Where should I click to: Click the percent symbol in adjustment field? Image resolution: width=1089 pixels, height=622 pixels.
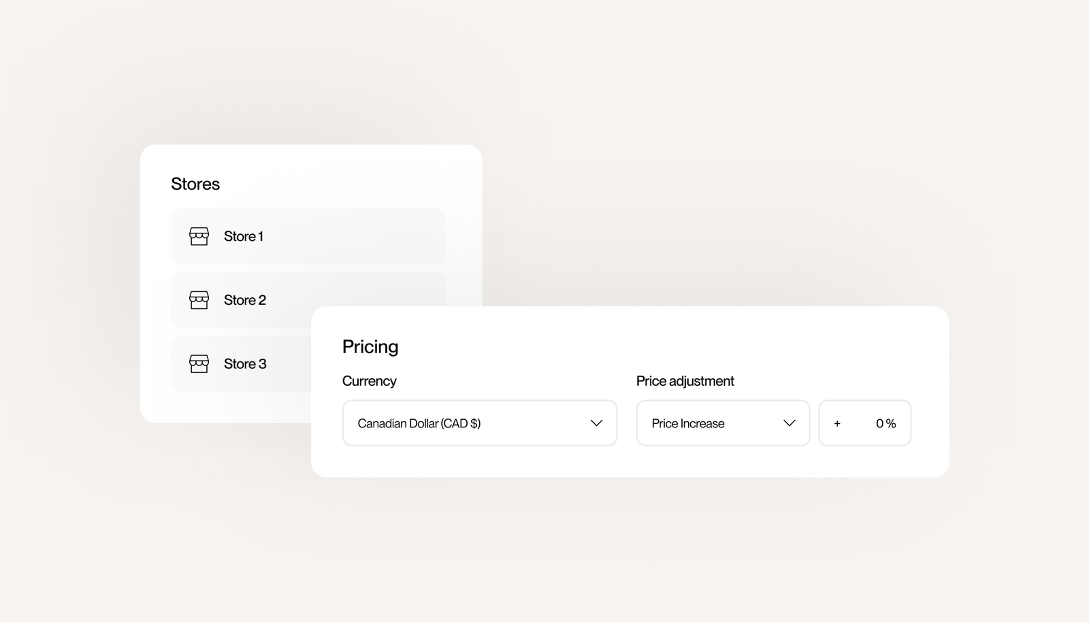pos(891,423)
